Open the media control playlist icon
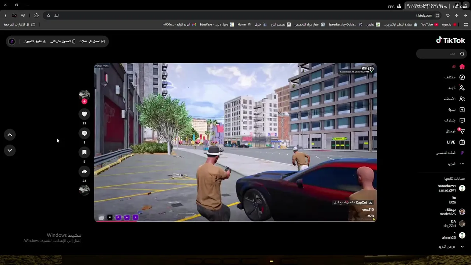The height and width of the screenshot is (265, 471). pos(23,15)
